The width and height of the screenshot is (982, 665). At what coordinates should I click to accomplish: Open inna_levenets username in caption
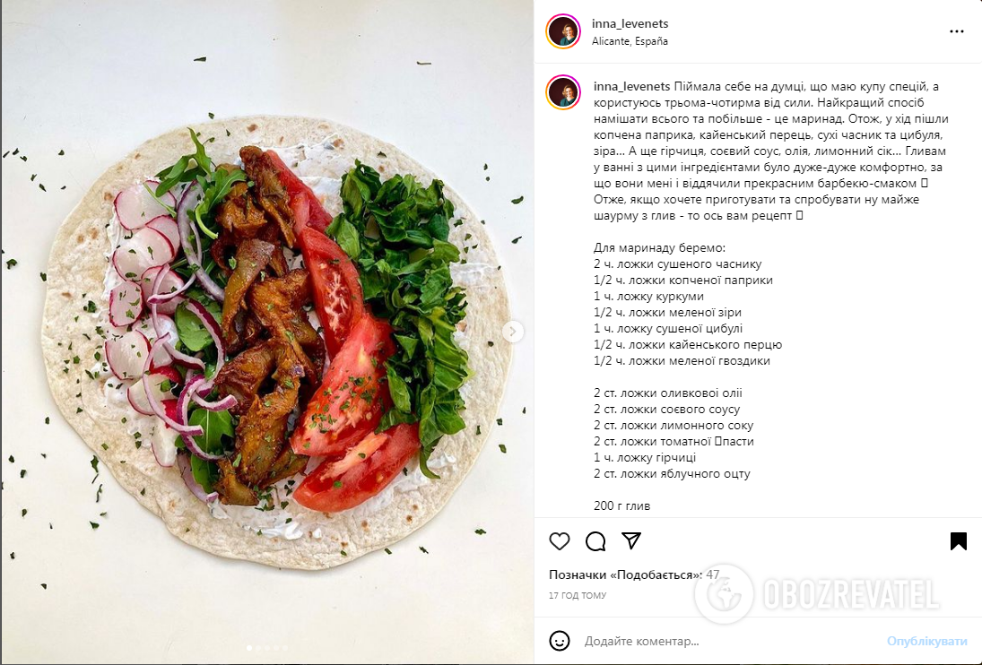(x=632, y=86)
